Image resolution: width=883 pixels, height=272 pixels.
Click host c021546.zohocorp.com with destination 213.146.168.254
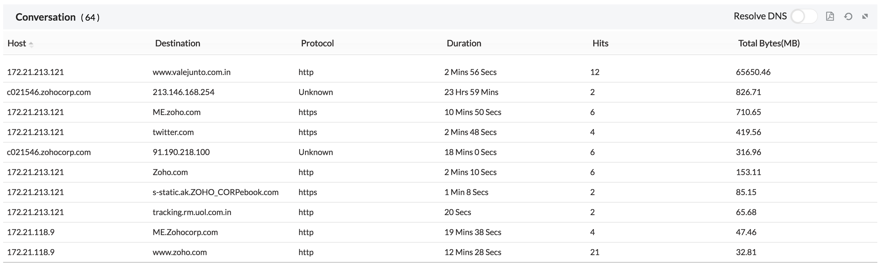click(49, 92)
